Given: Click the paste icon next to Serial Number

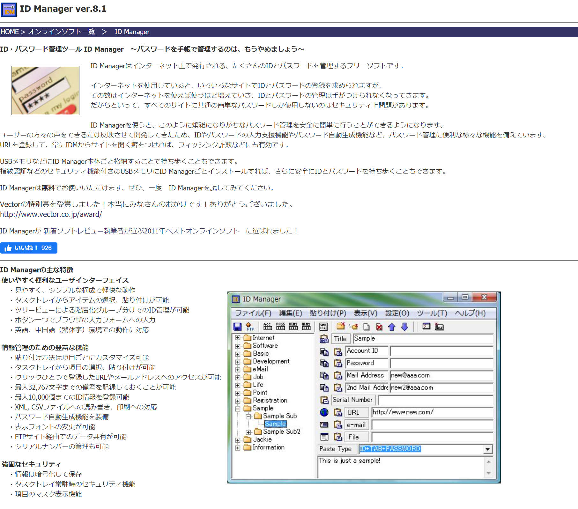Looking at the screenshot, I should (324, 400).
